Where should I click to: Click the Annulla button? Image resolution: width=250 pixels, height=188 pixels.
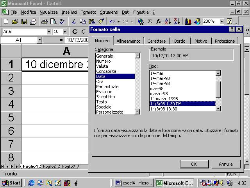[226, 164]
